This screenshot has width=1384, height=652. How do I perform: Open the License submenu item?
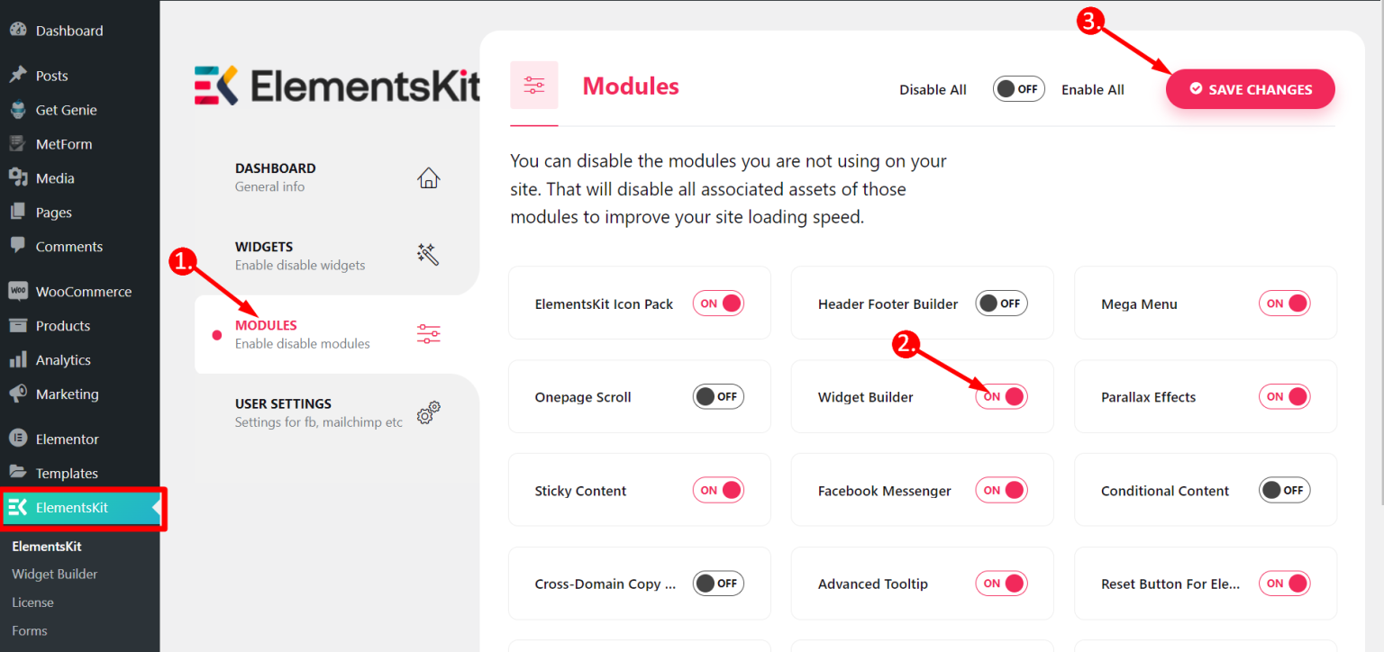pyautogui.click(x=32, y=602)
